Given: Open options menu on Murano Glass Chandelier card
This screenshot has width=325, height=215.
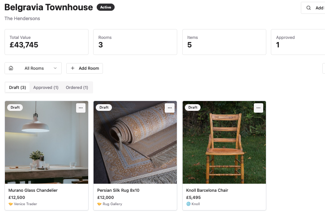Looking at the screenshot, I should (81, 108).
